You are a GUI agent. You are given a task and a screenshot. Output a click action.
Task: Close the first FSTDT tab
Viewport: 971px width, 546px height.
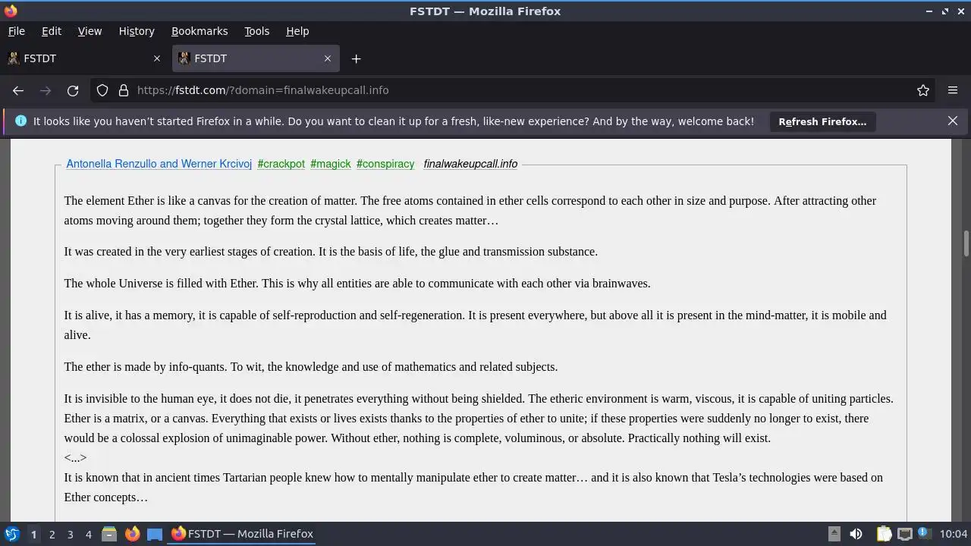tap(157, 58)
